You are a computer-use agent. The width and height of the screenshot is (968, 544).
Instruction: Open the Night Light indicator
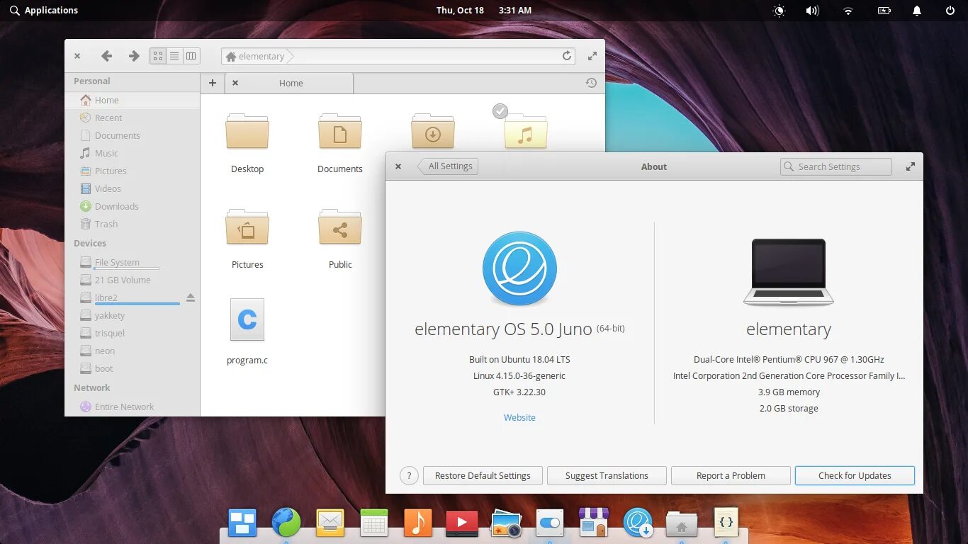click(780, 11)
